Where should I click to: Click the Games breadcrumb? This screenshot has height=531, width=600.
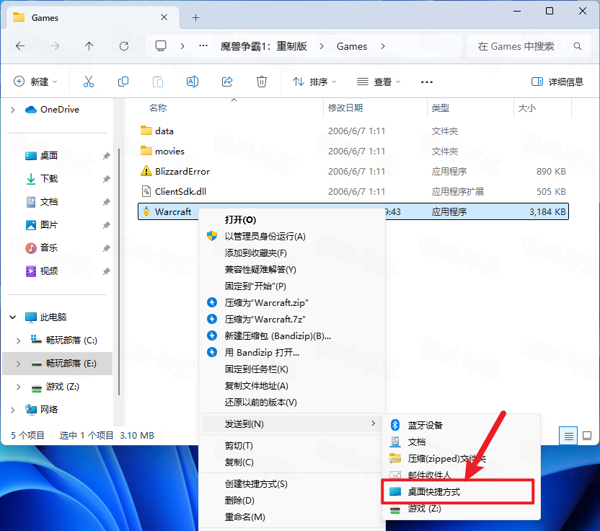coord(352,46)
